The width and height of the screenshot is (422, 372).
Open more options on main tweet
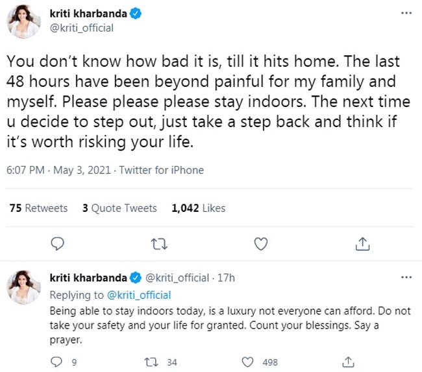[x=406, y=14]
